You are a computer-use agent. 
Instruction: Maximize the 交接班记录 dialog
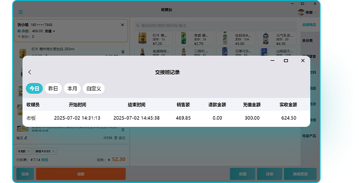click(286, 61)
